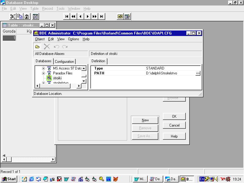Click the Type value STANDARD
This screenshot has height=183, width=244.
[x=155, y=68]
